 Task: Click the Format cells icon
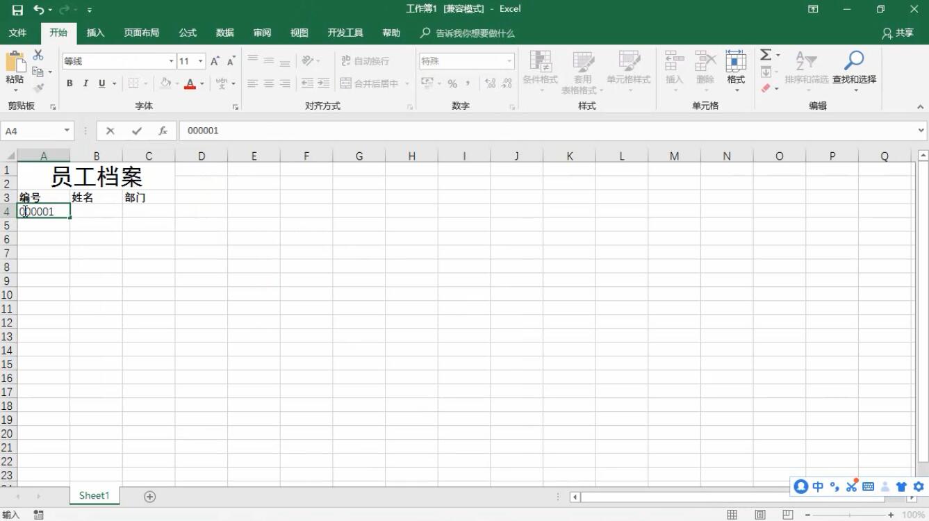736,61
